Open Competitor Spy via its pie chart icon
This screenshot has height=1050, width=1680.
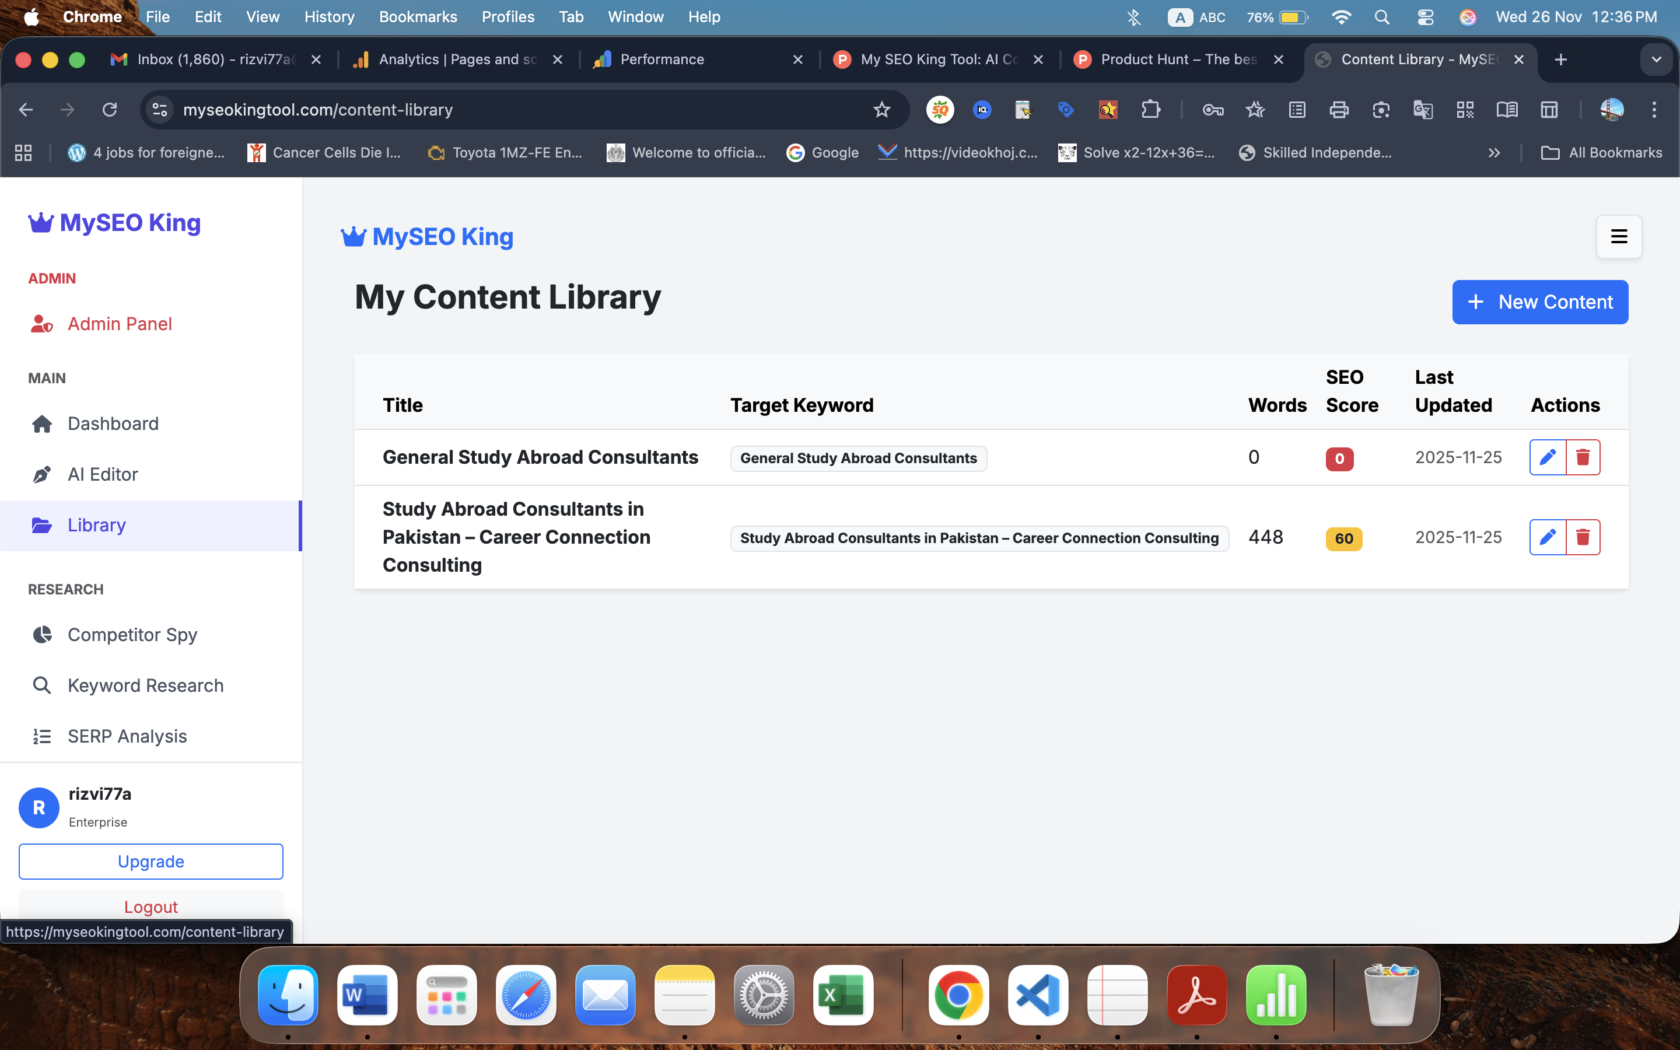click(43, 634)
